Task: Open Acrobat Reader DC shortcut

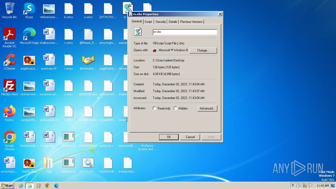Action: click(9, 38)
